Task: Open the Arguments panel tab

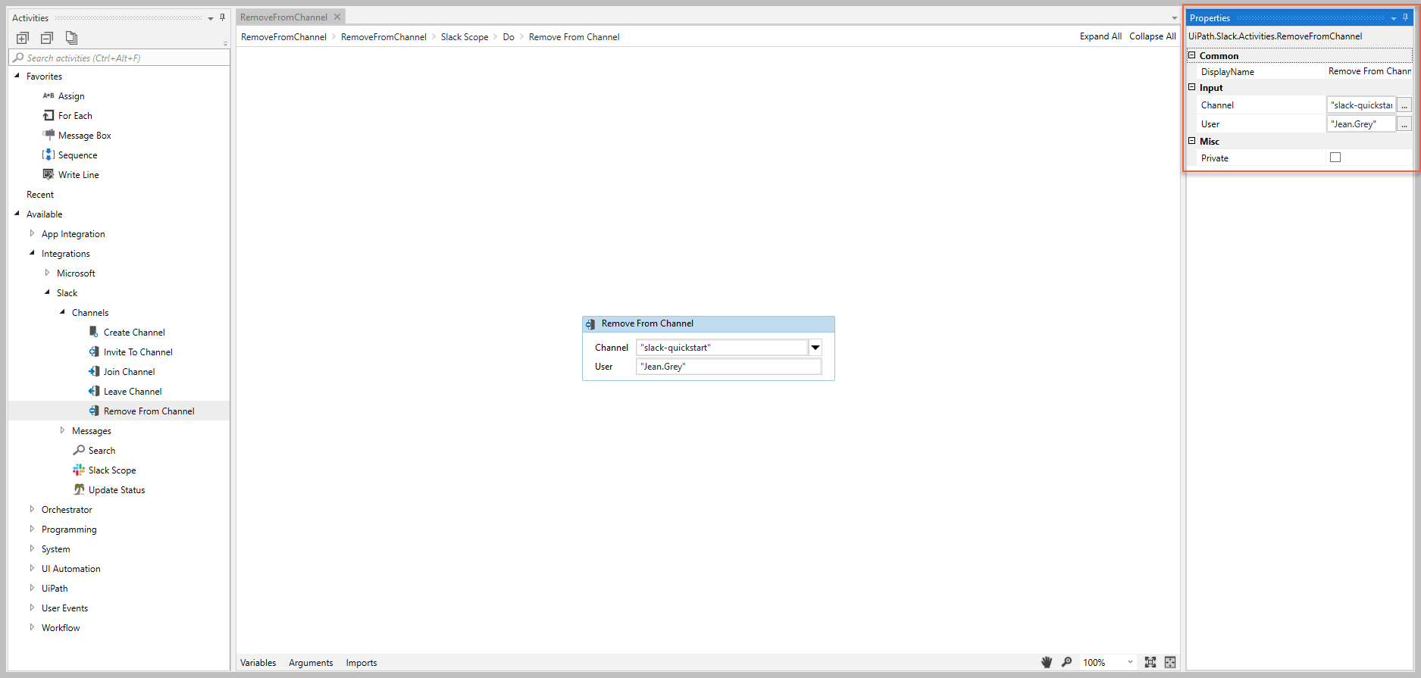Action: (x=311, y=662)
